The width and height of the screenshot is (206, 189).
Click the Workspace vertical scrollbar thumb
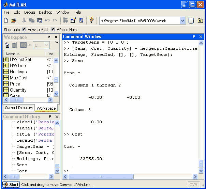point(56,80)
